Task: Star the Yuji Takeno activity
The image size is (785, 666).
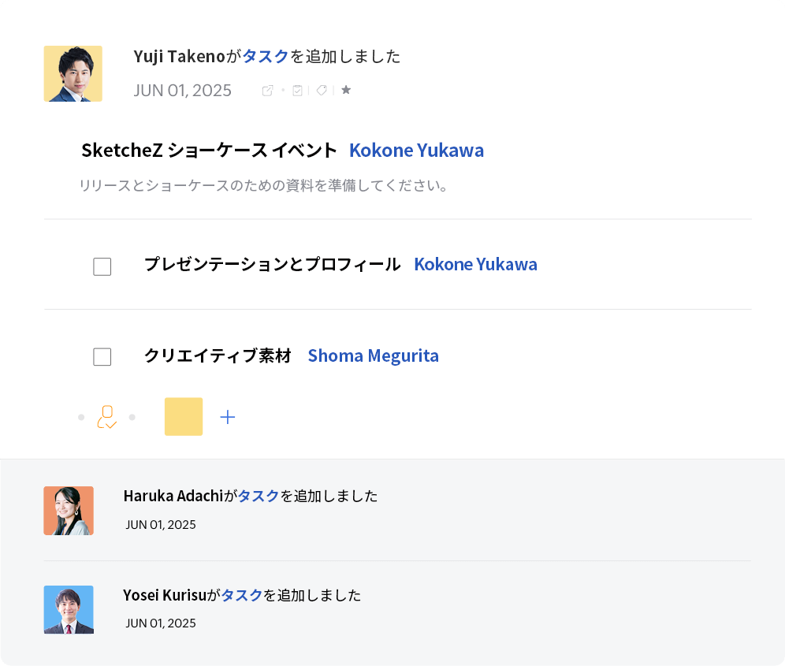Action: click(x=346, y=91)
